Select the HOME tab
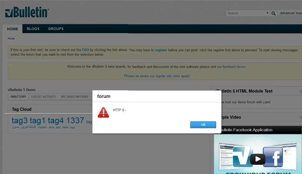 (13, 29)
